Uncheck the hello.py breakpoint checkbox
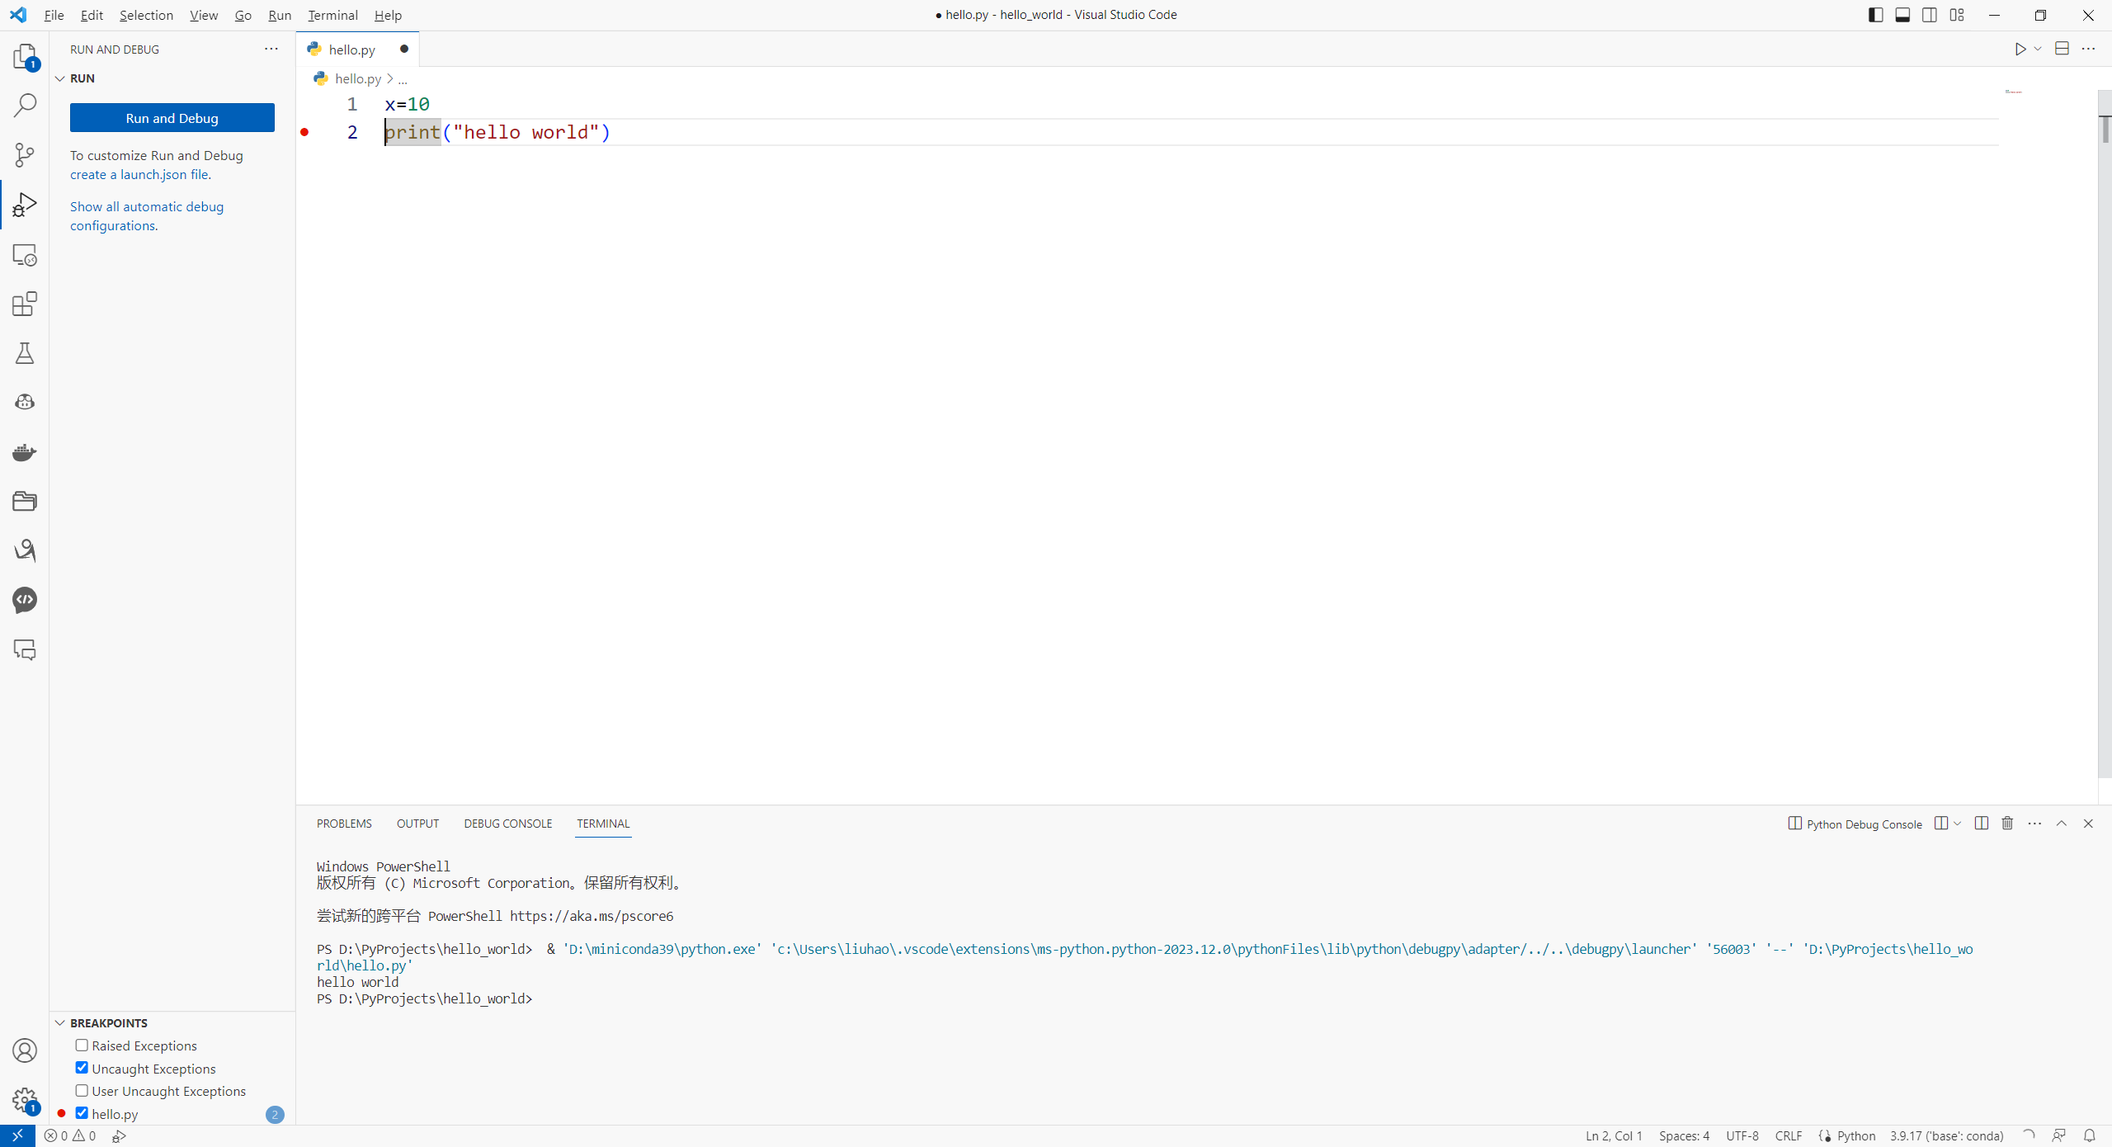 click(x=82, y=1113)
